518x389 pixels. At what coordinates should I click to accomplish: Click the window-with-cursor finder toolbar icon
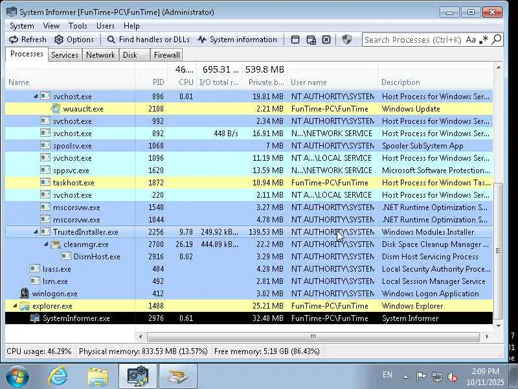point(311,40)
